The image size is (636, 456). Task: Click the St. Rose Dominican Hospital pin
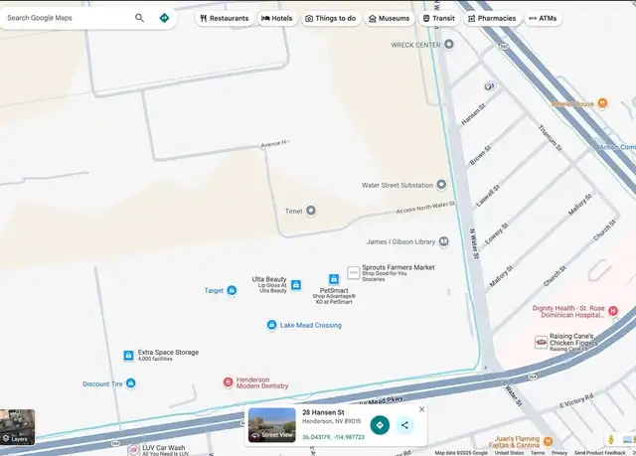613,311
